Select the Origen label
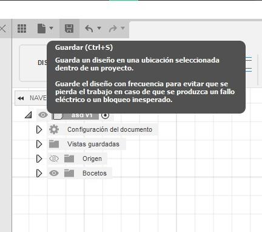This screenshot has width=262, height=232. point(92,159)
